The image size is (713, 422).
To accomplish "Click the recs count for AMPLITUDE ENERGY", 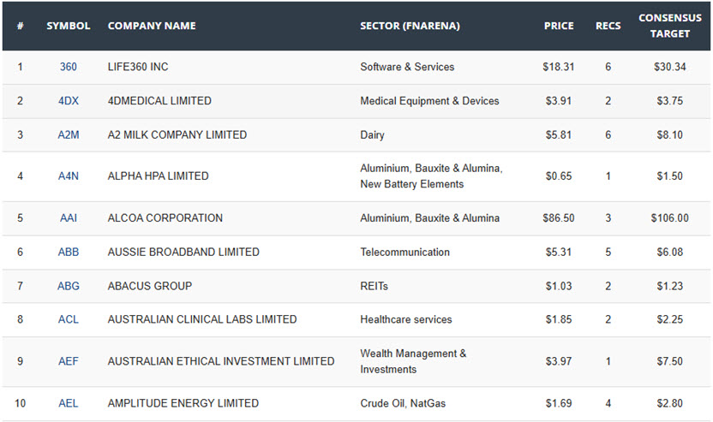I will pyautogui.click(x=608, y=403).
